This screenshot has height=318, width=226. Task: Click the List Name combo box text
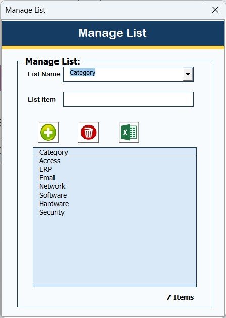(x=82, y=73)
